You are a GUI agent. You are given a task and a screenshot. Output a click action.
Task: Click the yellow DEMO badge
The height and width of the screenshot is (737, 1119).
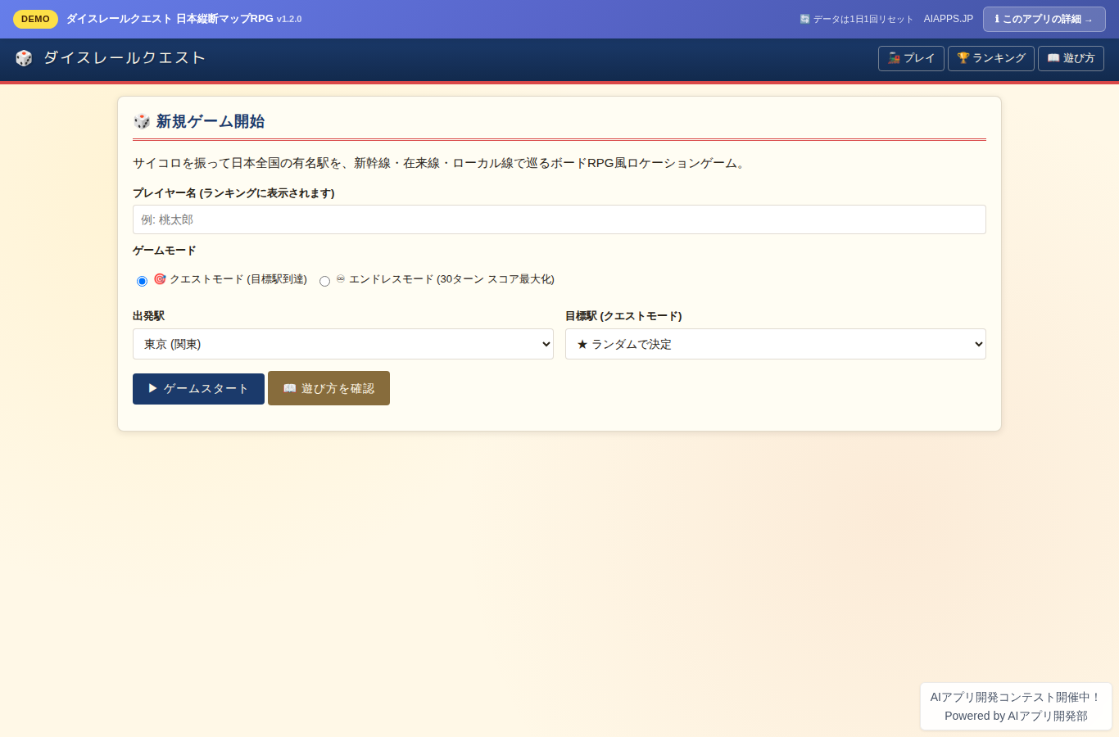(35, 19)
